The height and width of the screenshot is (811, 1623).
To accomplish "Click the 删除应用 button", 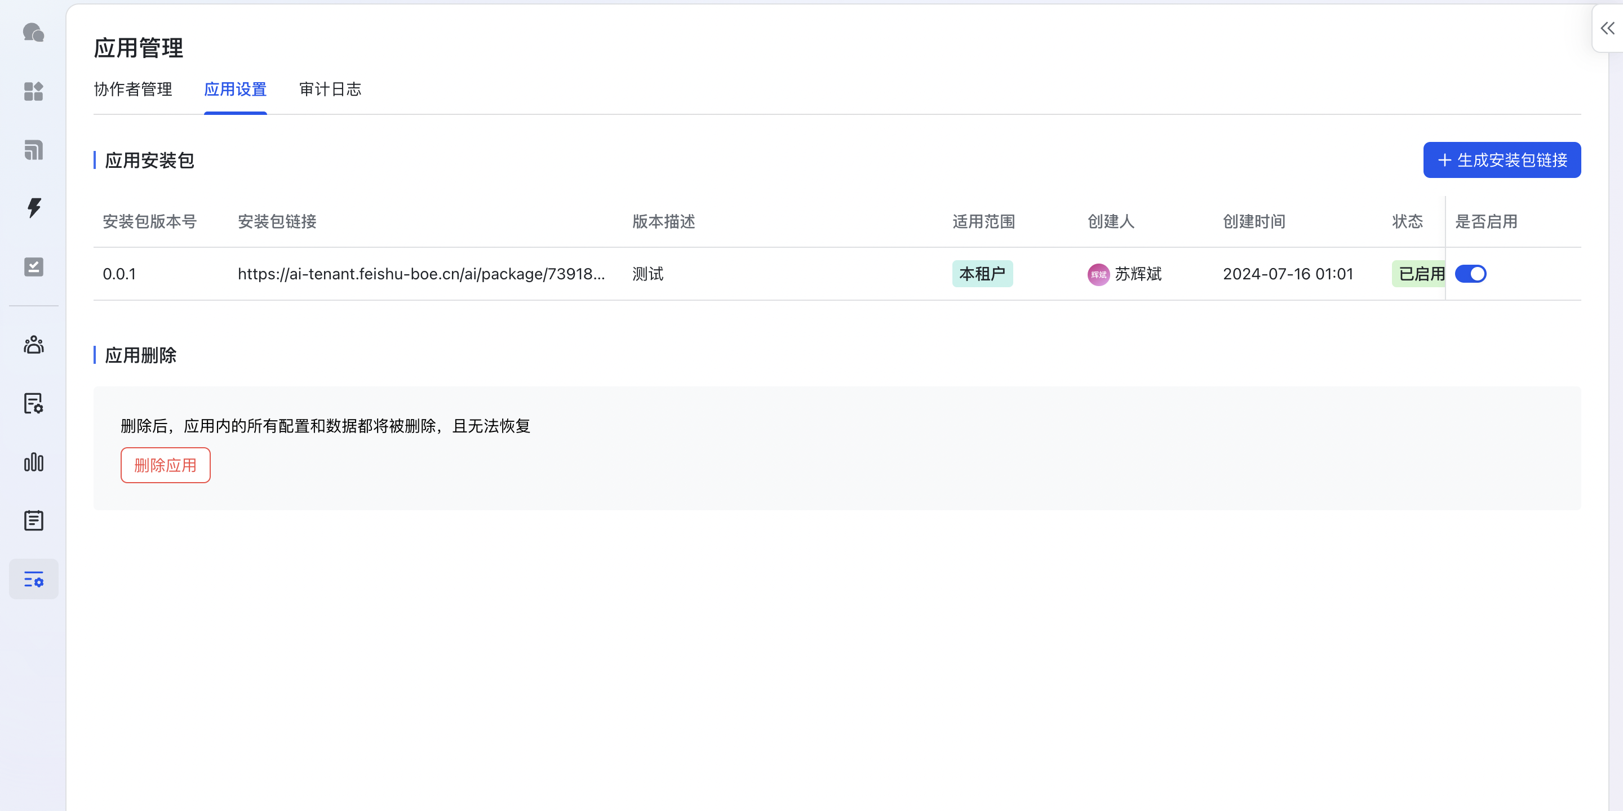I will coord(165,465).
